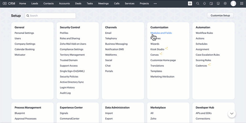Open the notifications bell
The width and height of the screenshot is (246, 123).
click(x=204, y=3)
